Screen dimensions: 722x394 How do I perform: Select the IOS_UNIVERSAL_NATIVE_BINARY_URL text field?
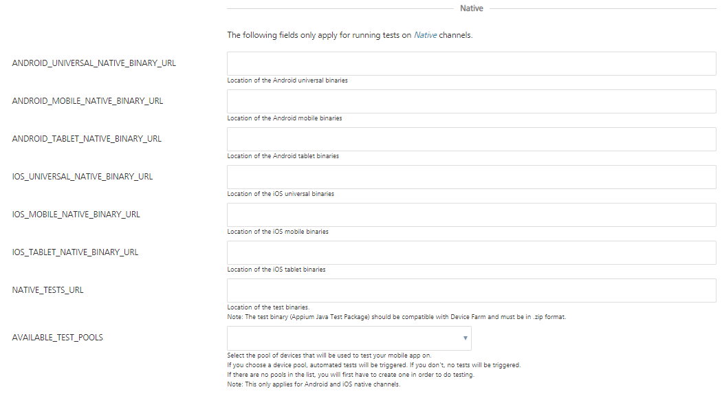(x=471, y=177)
